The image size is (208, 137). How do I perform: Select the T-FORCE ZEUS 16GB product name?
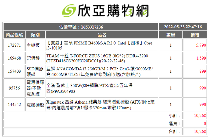(97, 58)
